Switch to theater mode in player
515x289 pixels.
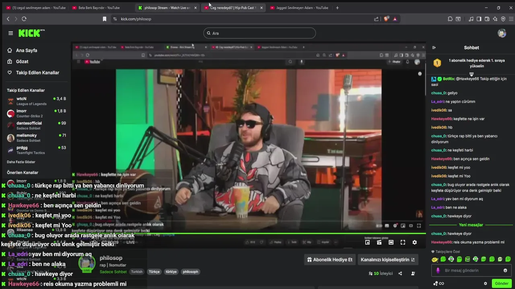(x=391, y=242)
